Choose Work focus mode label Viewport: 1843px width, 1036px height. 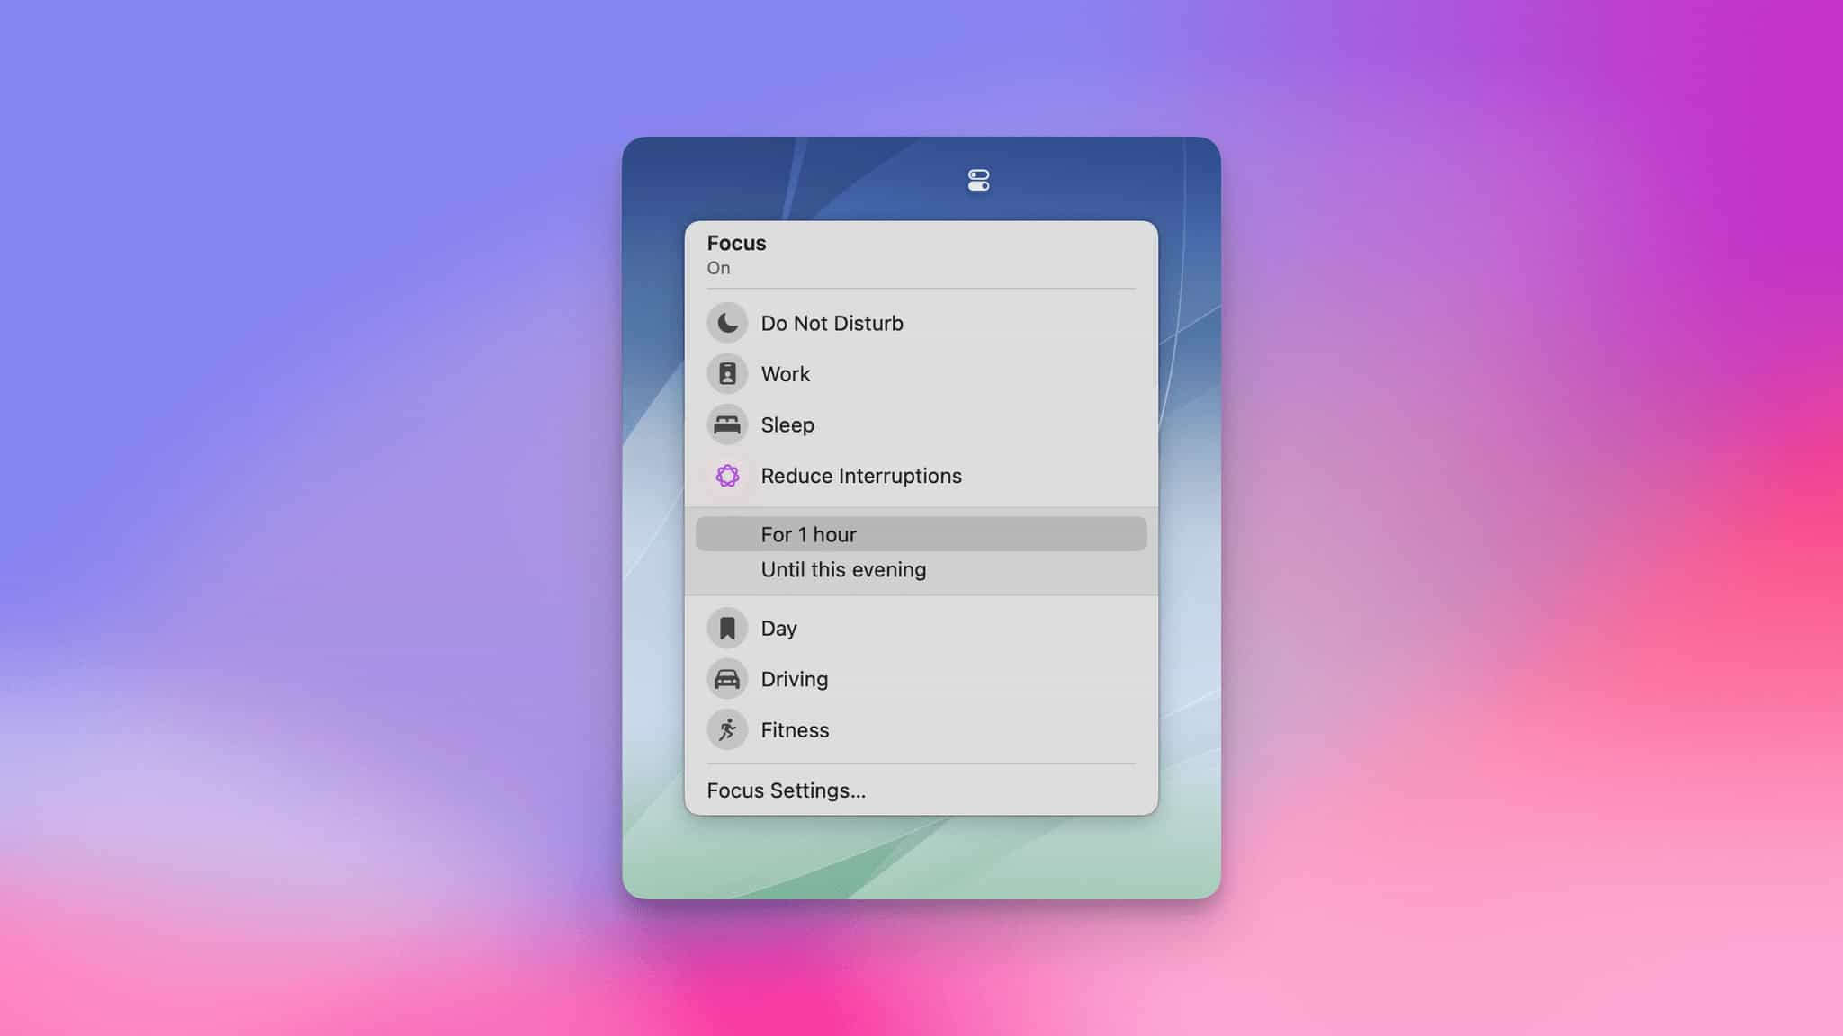pos(785,374)
